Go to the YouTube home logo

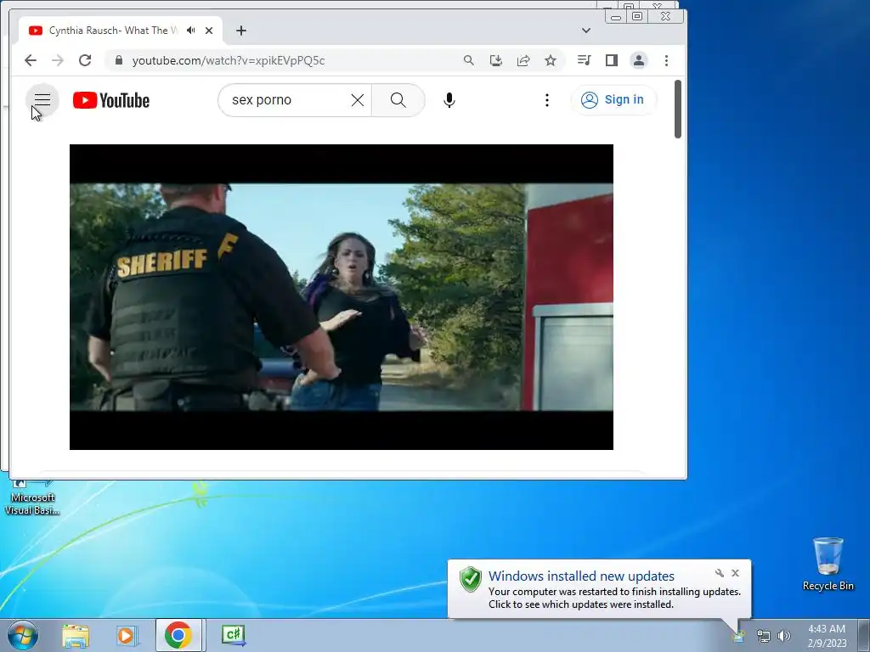(111, 100)
